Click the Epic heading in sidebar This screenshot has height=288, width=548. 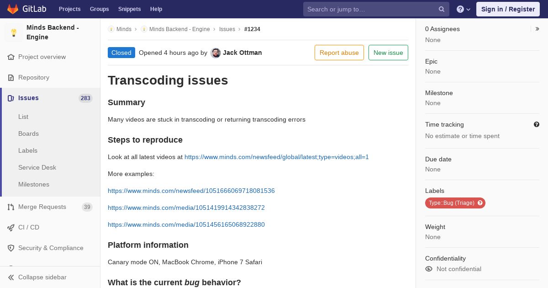431,61
